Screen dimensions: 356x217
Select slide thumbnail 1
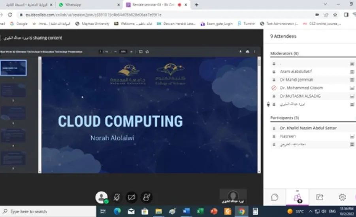click(13, 68)
